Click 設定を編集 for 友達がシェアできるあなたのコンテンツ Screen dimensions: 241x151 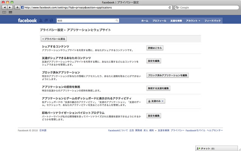click(154, 61)
